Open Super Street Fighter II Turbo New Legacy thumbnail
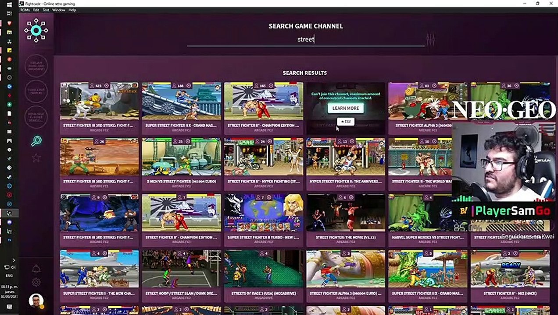 (x=264, y=213)
